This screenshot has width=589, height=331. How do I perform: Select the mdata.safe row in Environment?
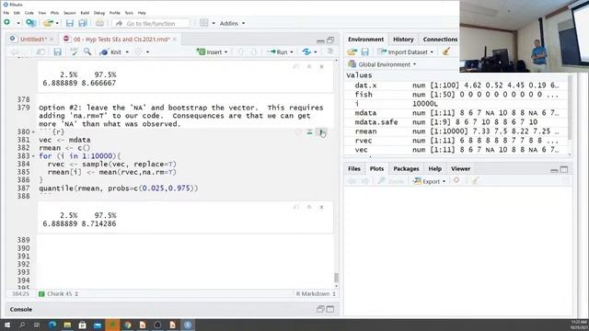tap(456, 122)
